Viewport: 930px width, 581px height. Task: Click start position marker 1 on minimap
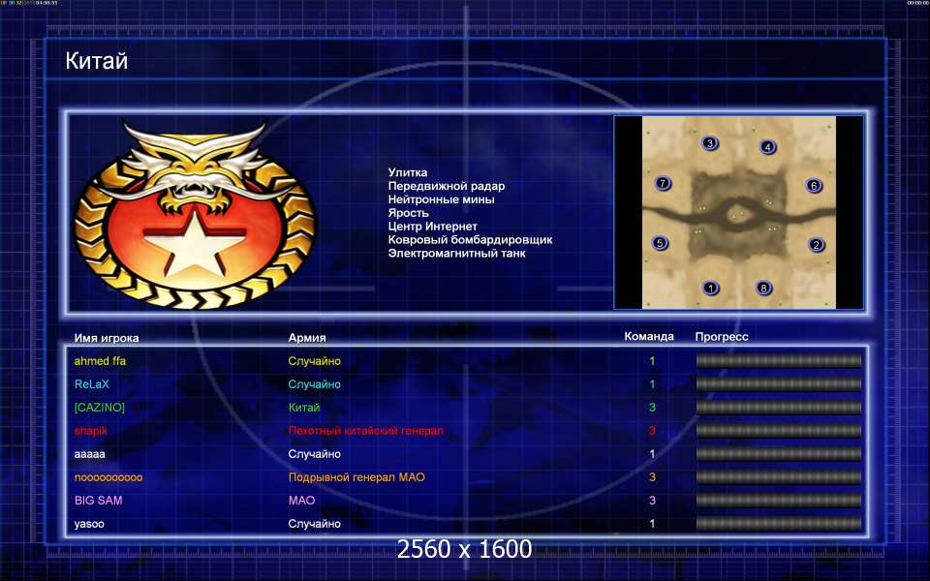pyautogui.click(x=710, y=289)
